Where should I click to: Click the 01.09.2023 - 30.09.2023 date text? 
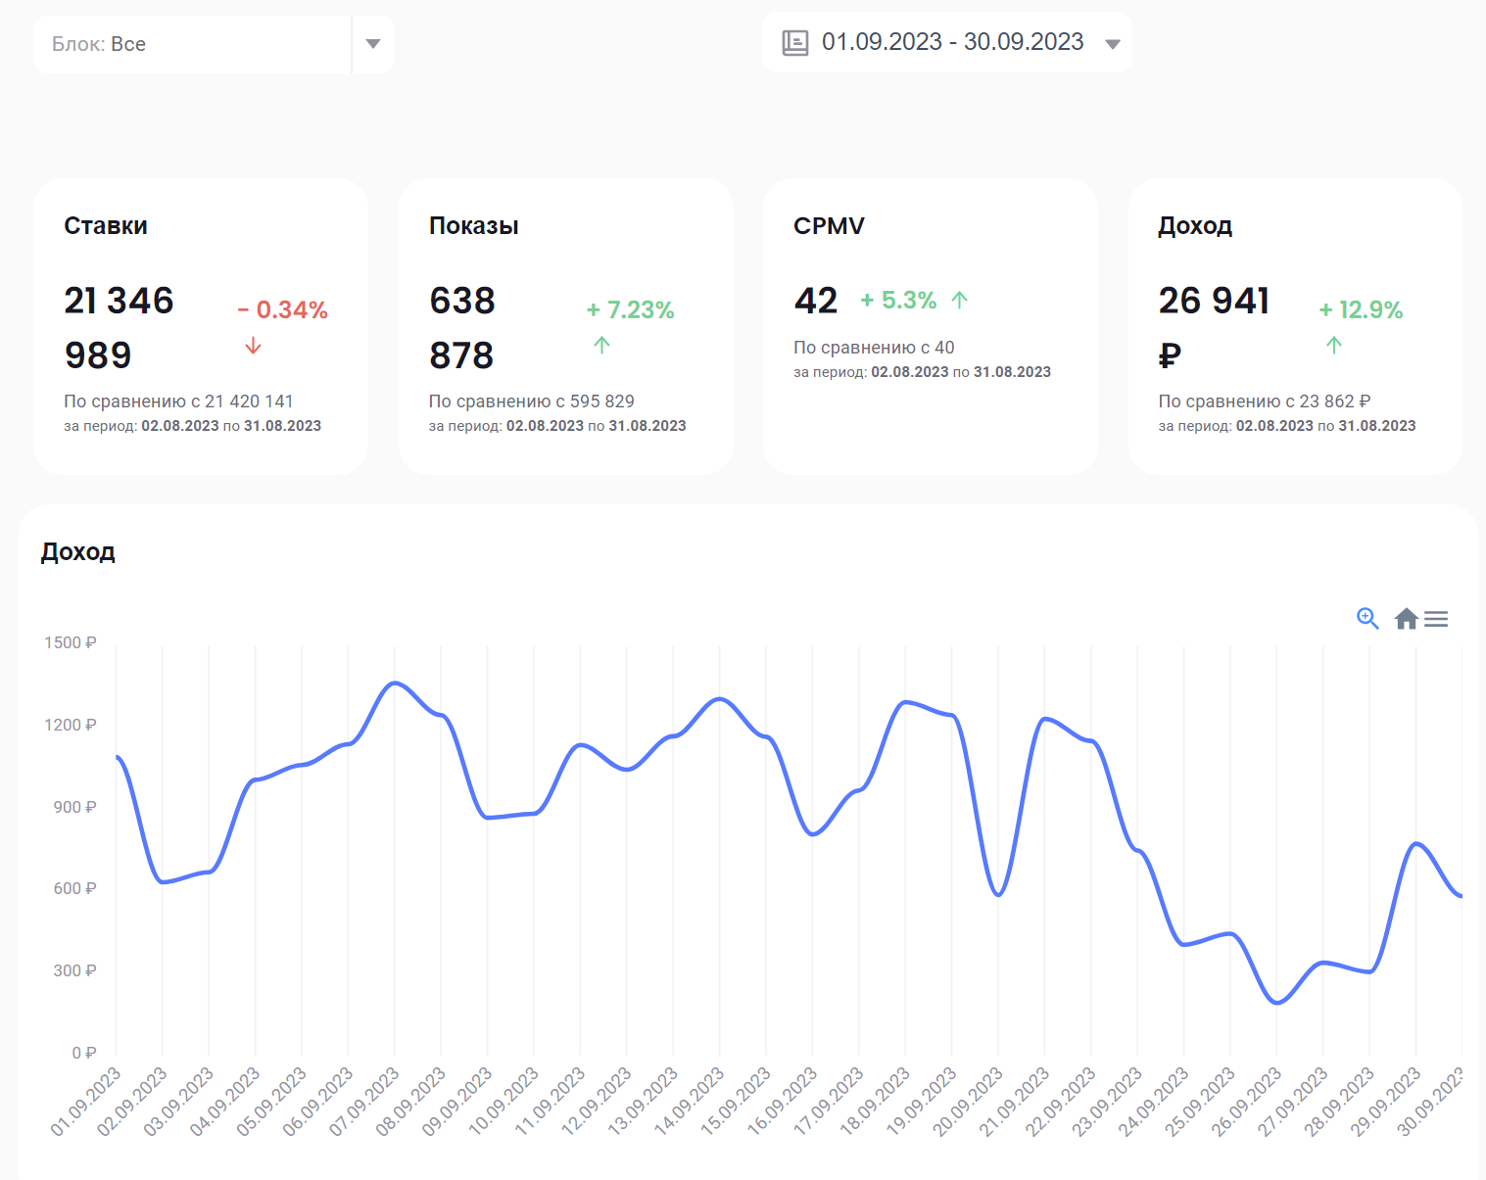952,42
